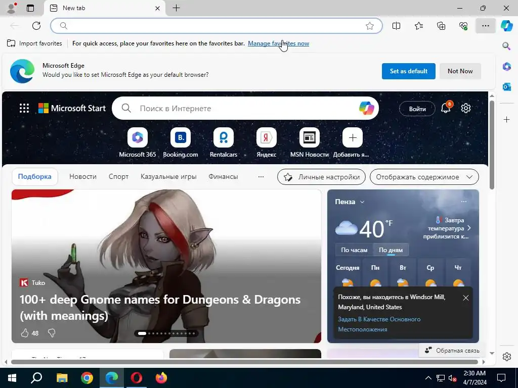Set Microsoft Edge as default browser
Image resolution: width=518 pixels, height=388 pixels.
(x=408, y=71)
